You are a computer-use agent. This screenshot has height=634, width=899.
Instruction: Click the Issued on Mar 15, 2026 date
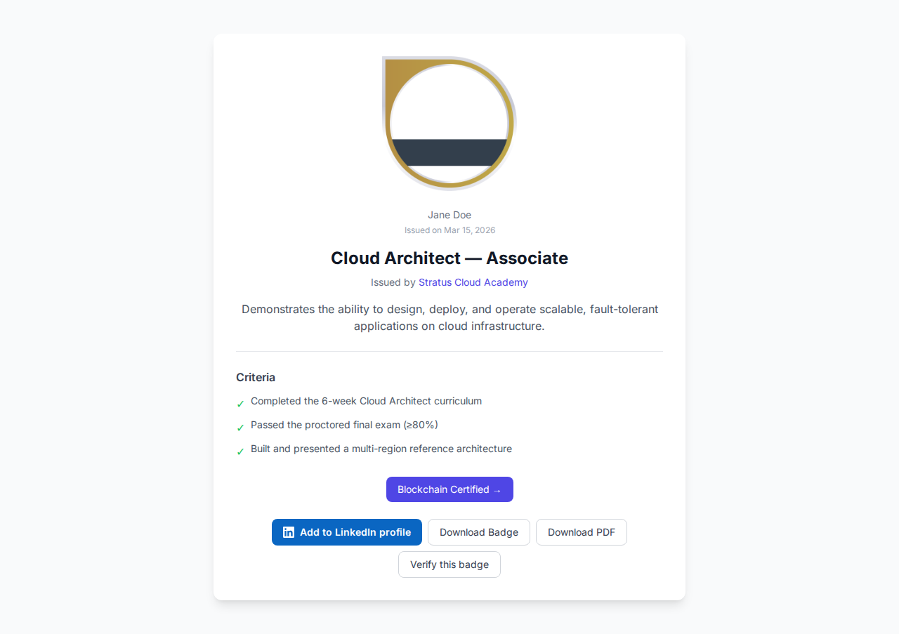pos(449,230)
